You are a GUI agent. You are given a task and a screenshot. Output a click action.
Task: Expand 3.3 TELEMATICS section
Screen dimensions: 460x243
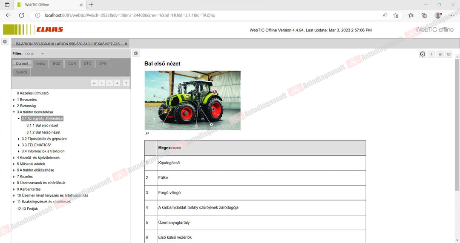[x=18, y=145]
